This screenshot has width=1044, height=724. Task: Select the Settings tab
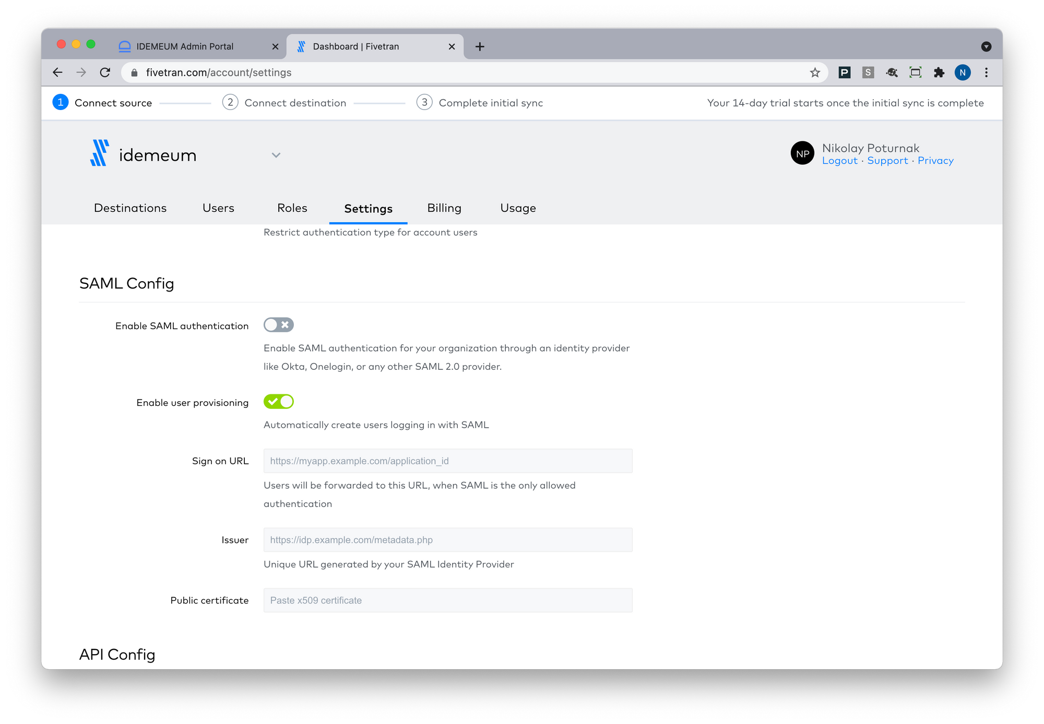[x=369, y=209]
